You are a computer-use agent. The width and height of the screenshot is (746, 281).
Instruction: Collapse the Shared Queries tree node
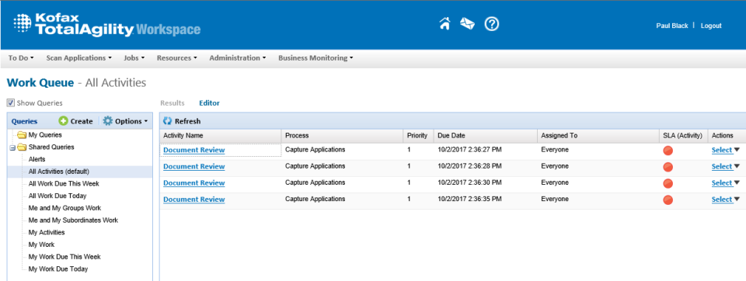point(12,147)
